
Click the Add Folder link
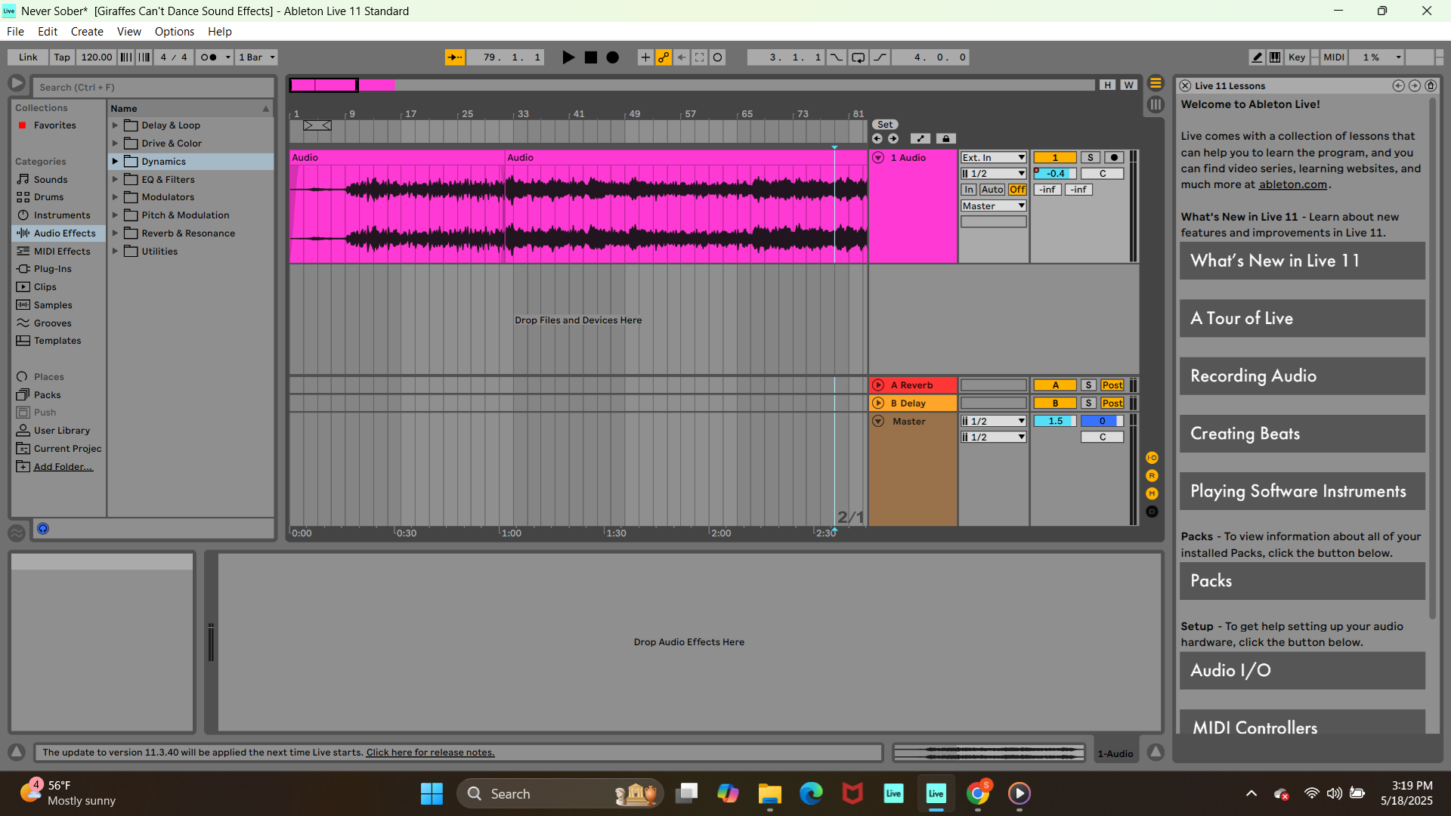point(63,467)
